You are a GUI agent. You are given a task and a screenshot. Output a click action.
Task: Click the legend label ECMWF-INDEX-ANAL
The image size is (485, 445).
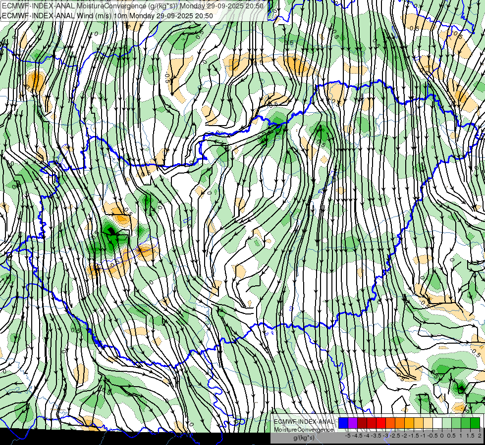(304, 422)
